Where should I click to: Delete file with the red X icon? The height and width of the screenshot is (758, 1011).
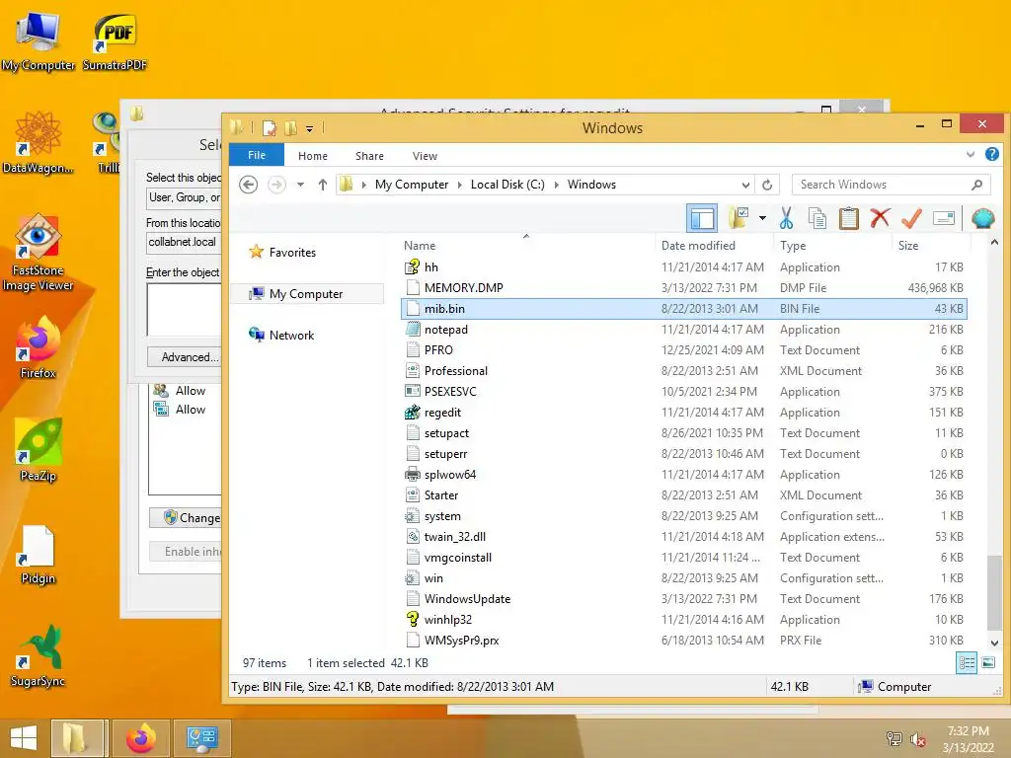point(880,218)
